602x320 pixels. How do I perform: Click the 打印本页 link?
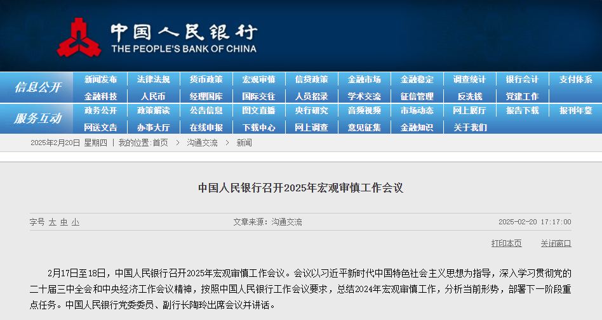[x=506, y=243]
